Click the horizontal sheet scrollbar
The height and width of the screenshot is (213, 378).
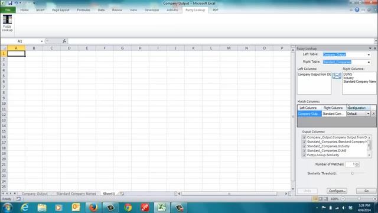click(x=229, y=193)
